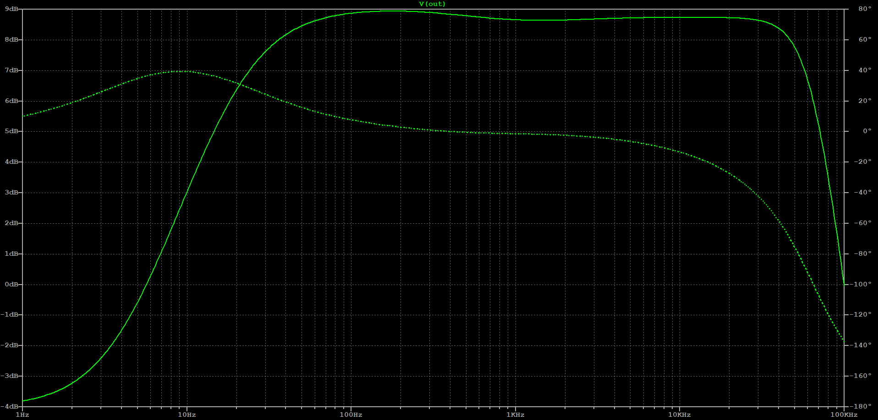878x420 pixels.
Task: Select the 0dB magnitude axis label
Action: [x=12, y=284]
